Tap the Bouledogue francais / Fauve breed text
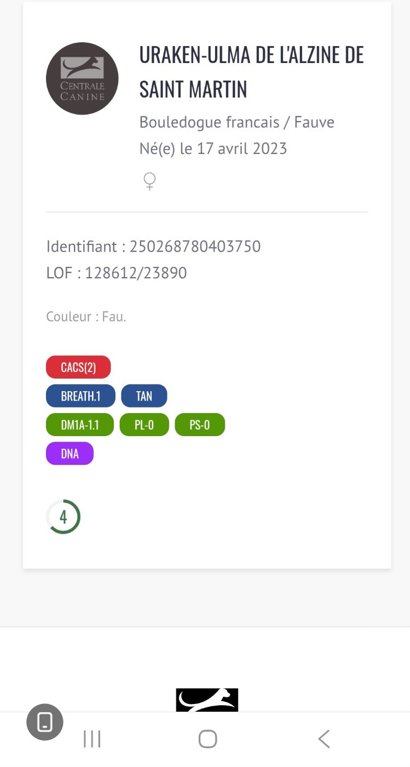Screen dimensions: 410x767 [236, 122]
